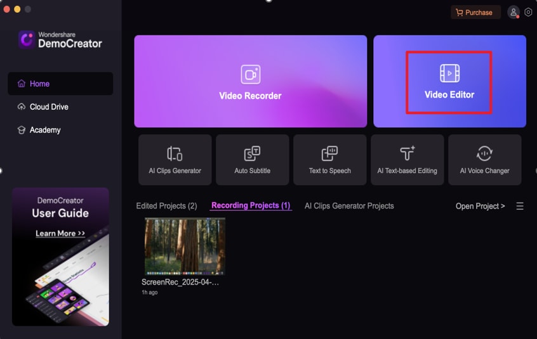Select Recording Projects (1) tab
Screen dimensions: 537x339
[x=251, y=205]
